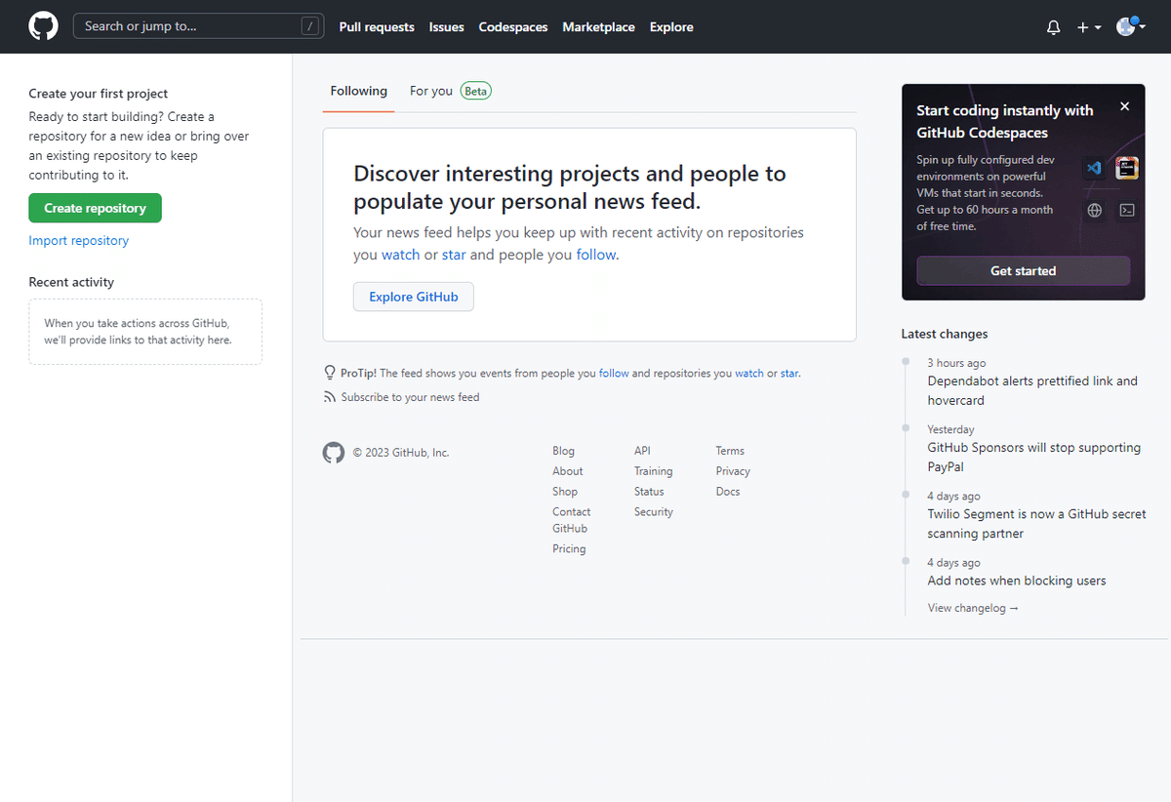The height and width of the screenshot is (802, 1171).
Task: Open the Privacy footer link
Action: coord(733,471)
